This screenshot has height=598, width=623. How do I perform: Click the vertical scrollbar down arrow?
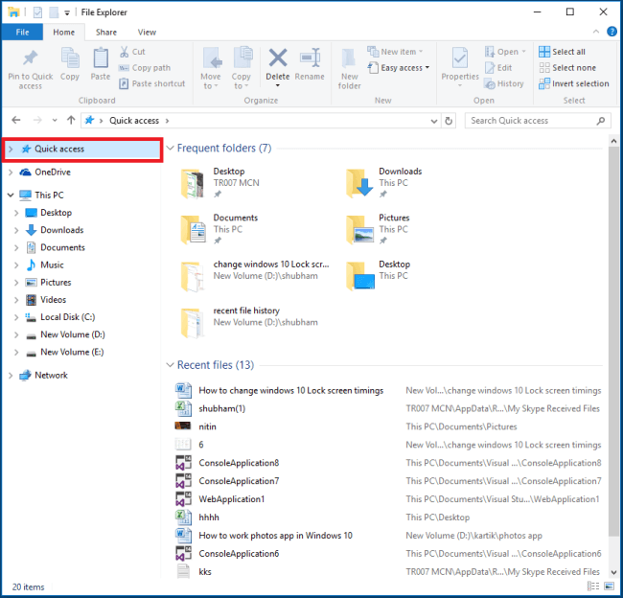pos(613,572)
